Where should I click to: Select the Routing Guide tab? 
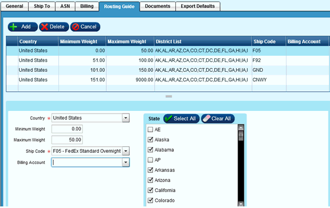pyautogui.click(x=119, y=6)
